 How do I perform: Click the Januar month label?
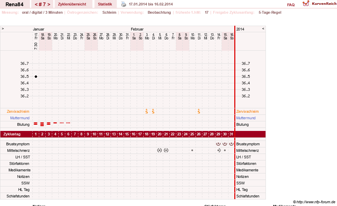38,29
